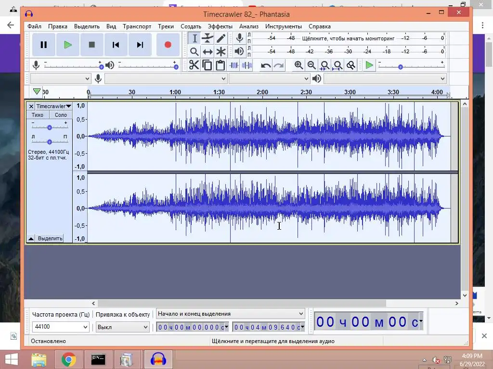
Task: Open the Справка menu
Action: point(320,26)
